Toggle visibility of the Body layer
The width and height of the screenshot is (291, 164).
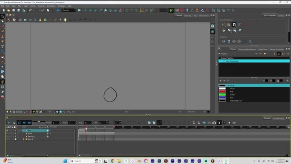[7, 139]
